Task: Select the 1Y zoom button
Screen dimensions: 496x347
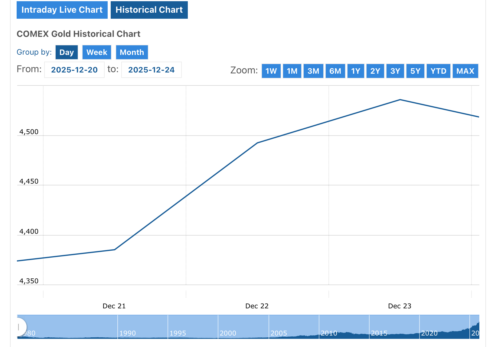Action: [x=356, y=71]
